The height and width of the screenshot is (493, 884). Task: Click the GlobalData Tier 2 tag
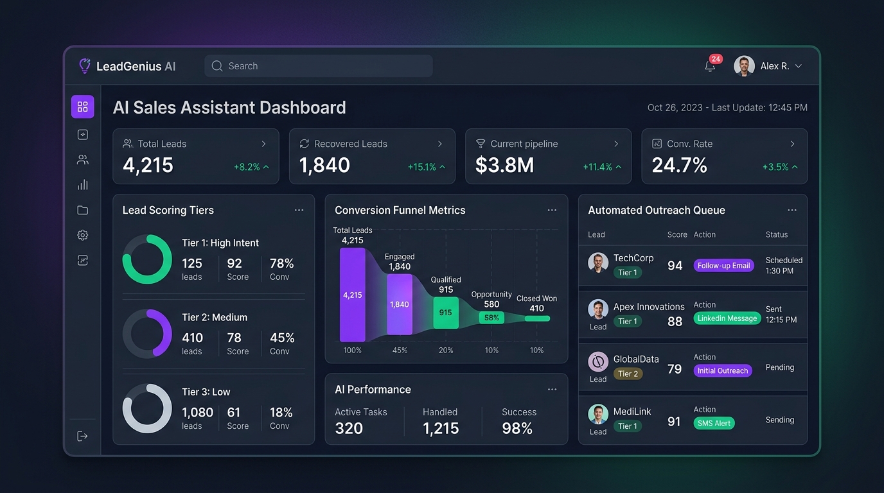click(x=628, y=374)
